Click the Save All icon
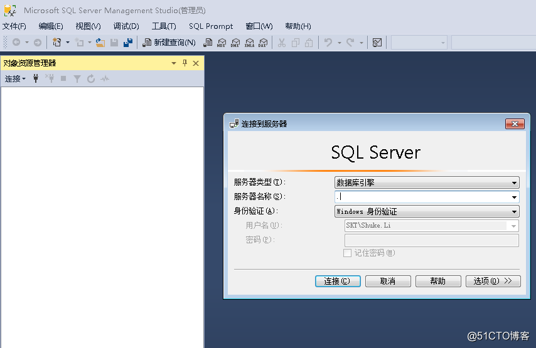The height and width of the screenshot is (348, 536). click(x=128, y=43)
